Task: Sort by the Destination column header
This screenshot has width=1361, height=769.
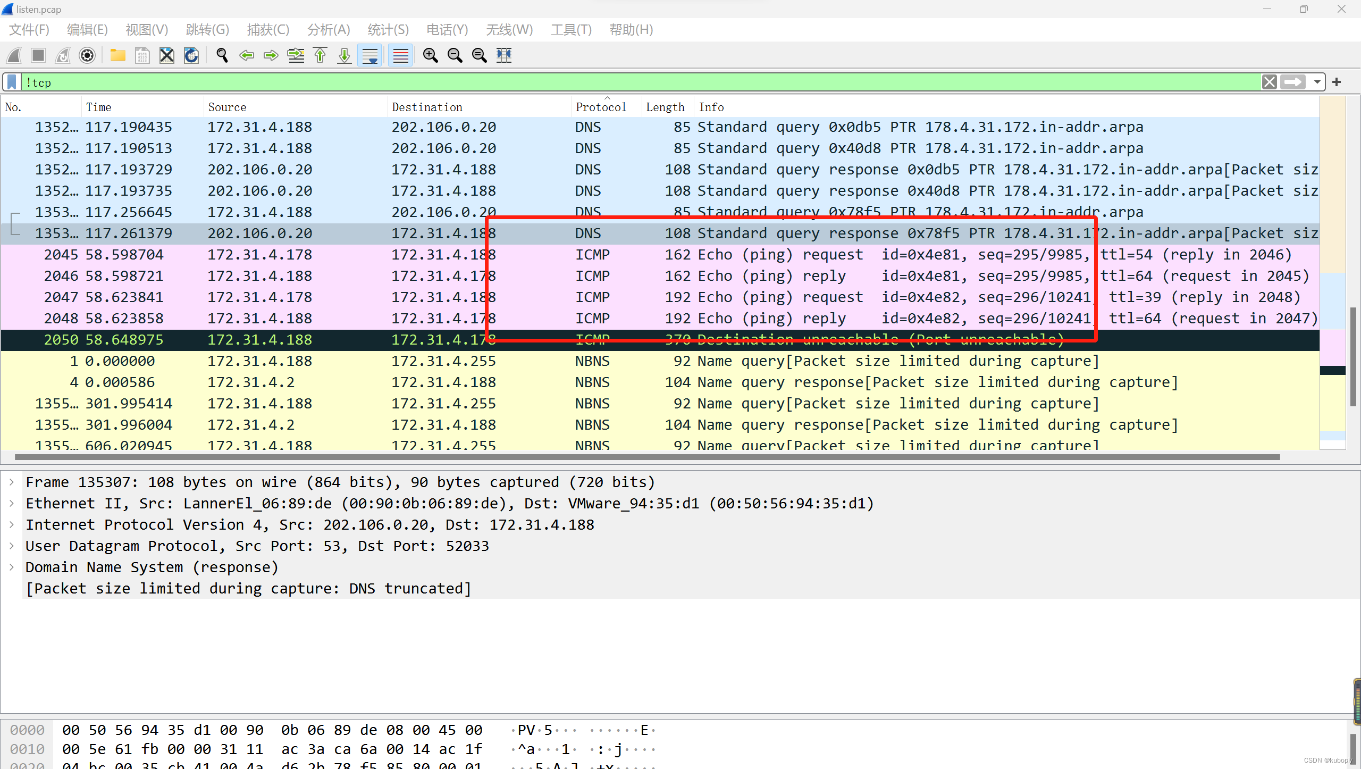Action: click(480, 107)
